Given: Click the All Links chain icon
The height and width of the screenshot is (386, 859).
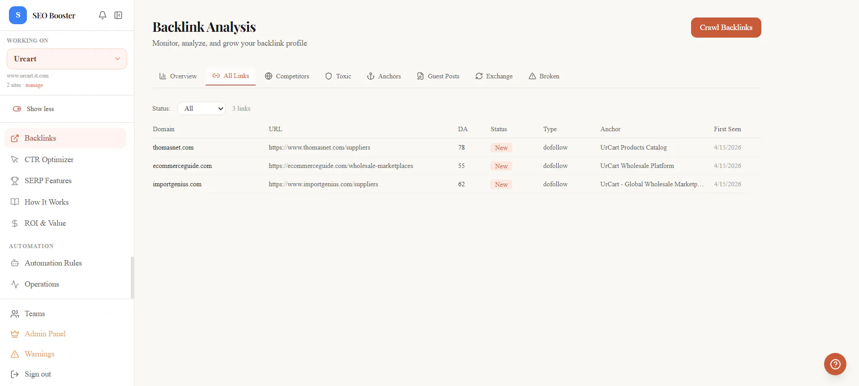Looking at the screenshot, I should (216, 76).
